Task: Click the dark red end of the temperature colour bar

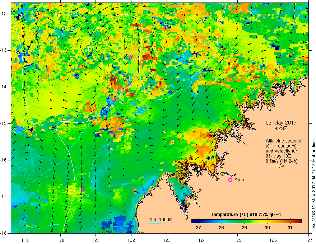Action: (299, 221)
